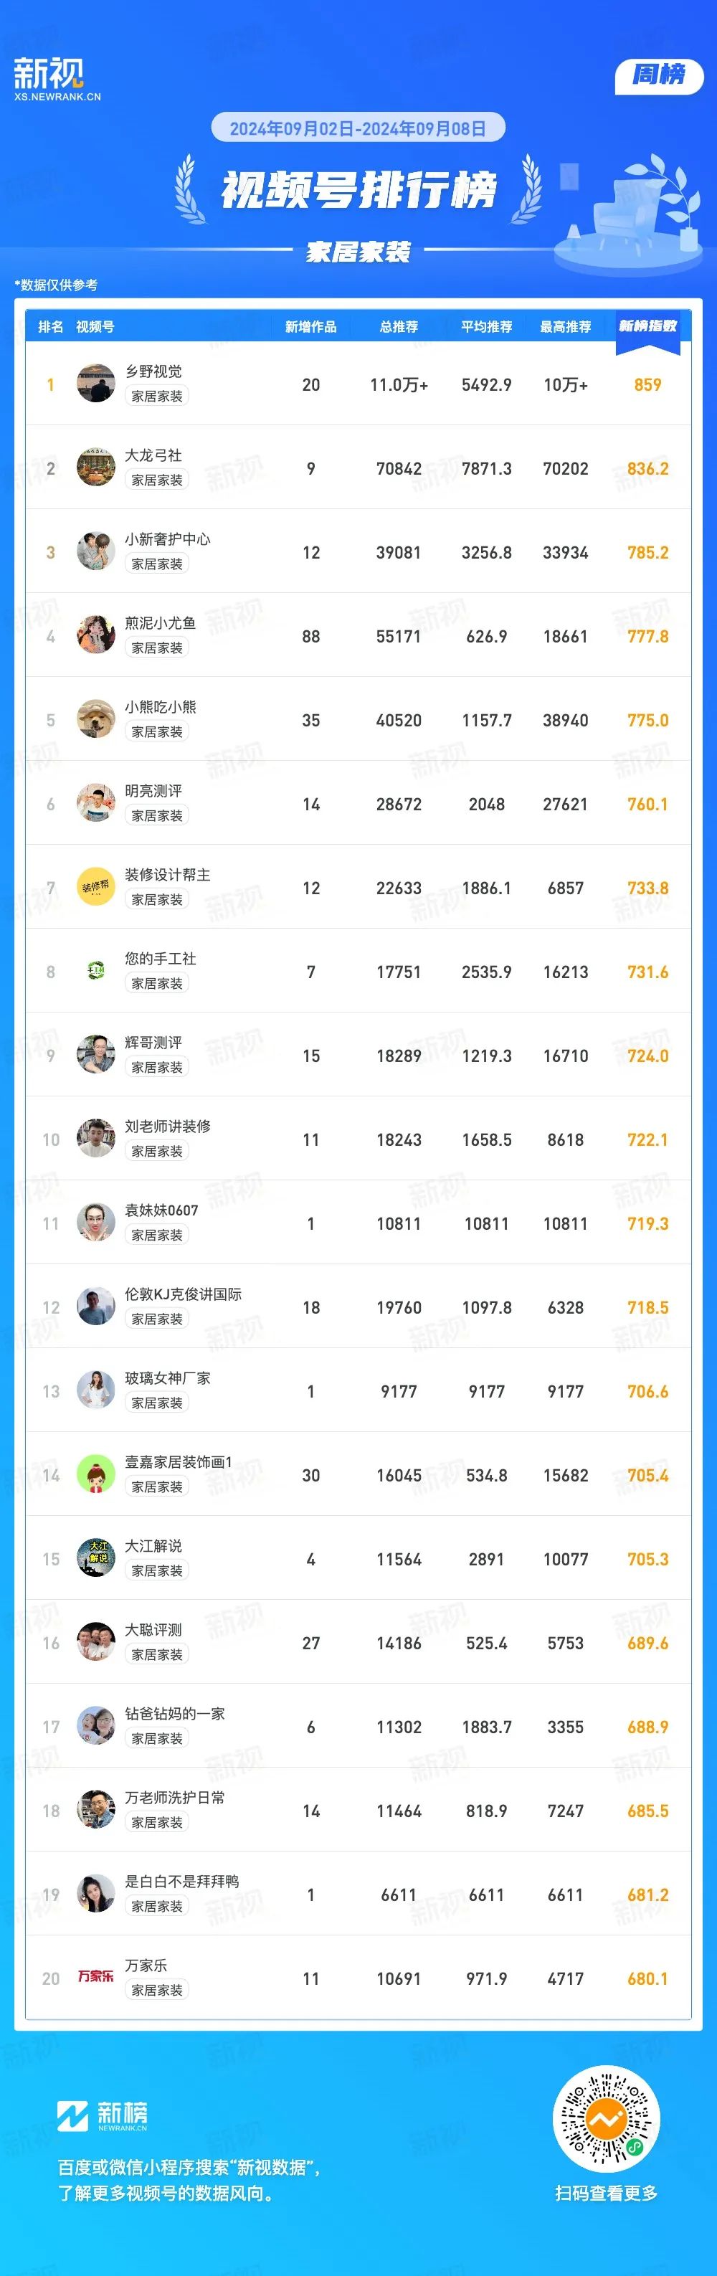Open the 您的手工社 green logo avatar

tap(96, 971)
